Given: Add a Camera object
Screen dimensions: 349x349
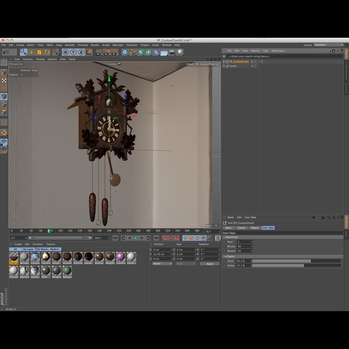Looking at the screenshot, I should pyautogui.click(x=172, y=52).
